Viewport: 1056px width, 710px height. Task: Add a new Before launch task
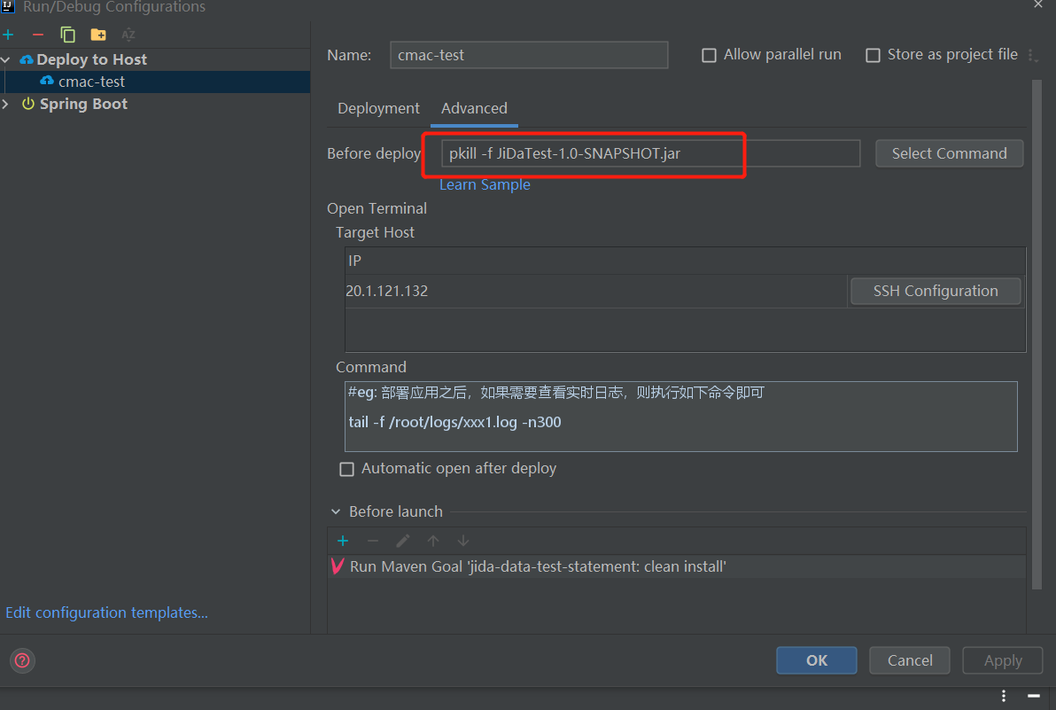click(343, 541)
